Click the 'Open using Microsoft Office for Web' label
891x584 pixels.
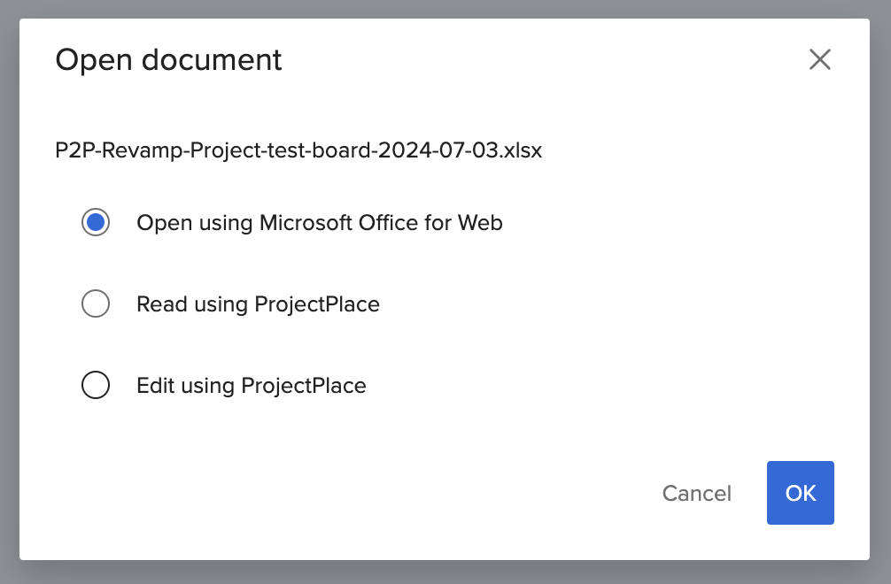pyautogui.click(x=319, y=223)
